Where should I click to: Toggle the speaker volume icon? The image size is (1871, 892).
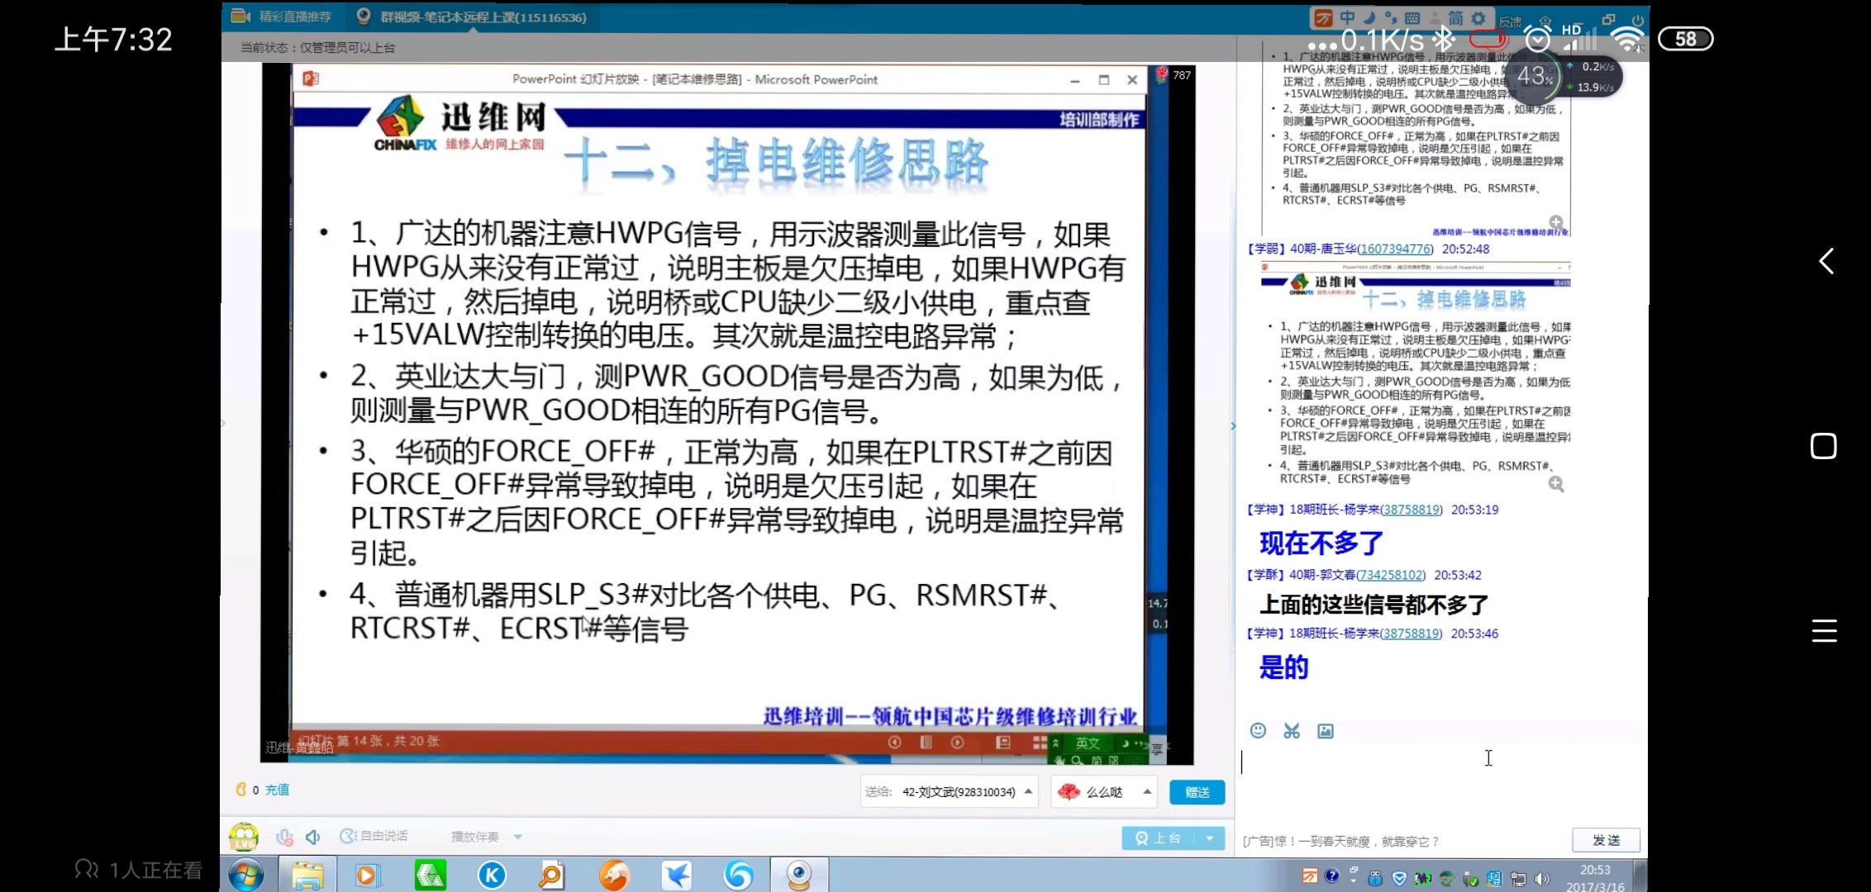point(312,837)
